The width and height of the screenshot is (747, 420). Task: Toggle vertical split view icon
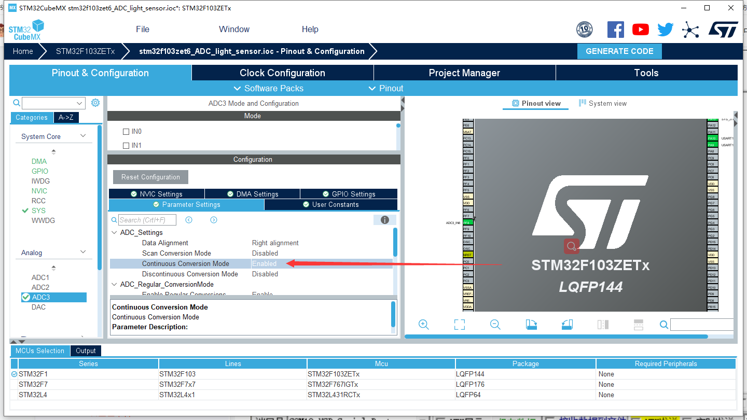click(x=603, y=325)
